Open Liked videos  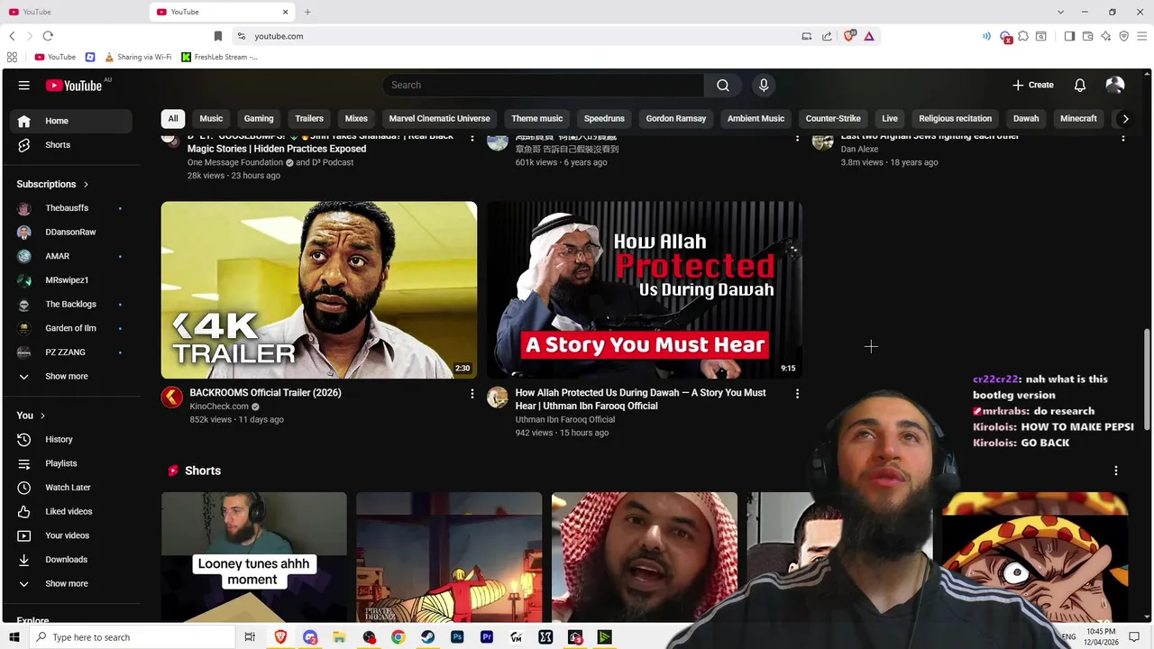coord(71,511)
